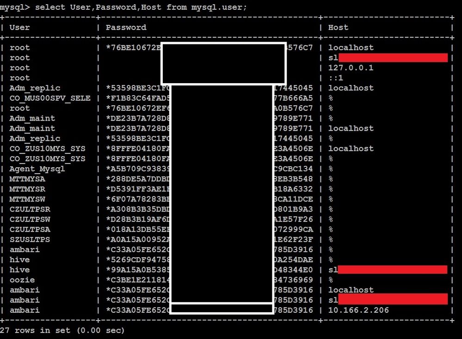This screenshot has height=339, width=462.
Task: Click the large white-bordered redaction box at top
Action: (x=224, y=63)
